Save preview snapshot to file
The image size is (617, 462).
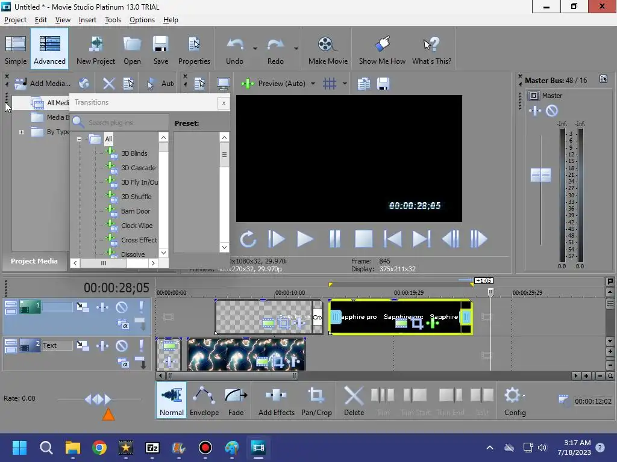click(x=383, y=83)
